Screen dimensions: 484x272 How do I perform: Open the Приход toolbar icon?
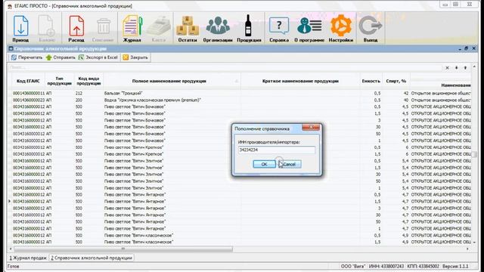[x=20, y=29]
